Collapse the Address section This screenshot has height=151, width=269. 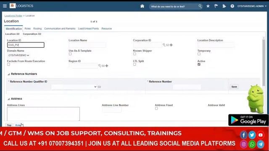tap(8, 99)
